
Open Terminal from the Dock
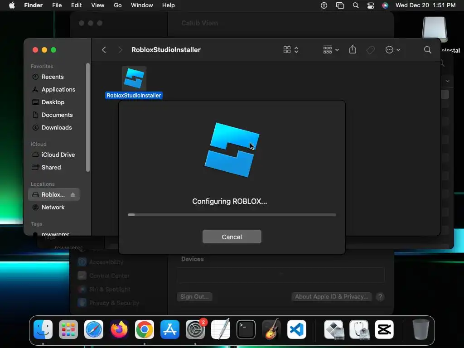(x=246, y=329)
